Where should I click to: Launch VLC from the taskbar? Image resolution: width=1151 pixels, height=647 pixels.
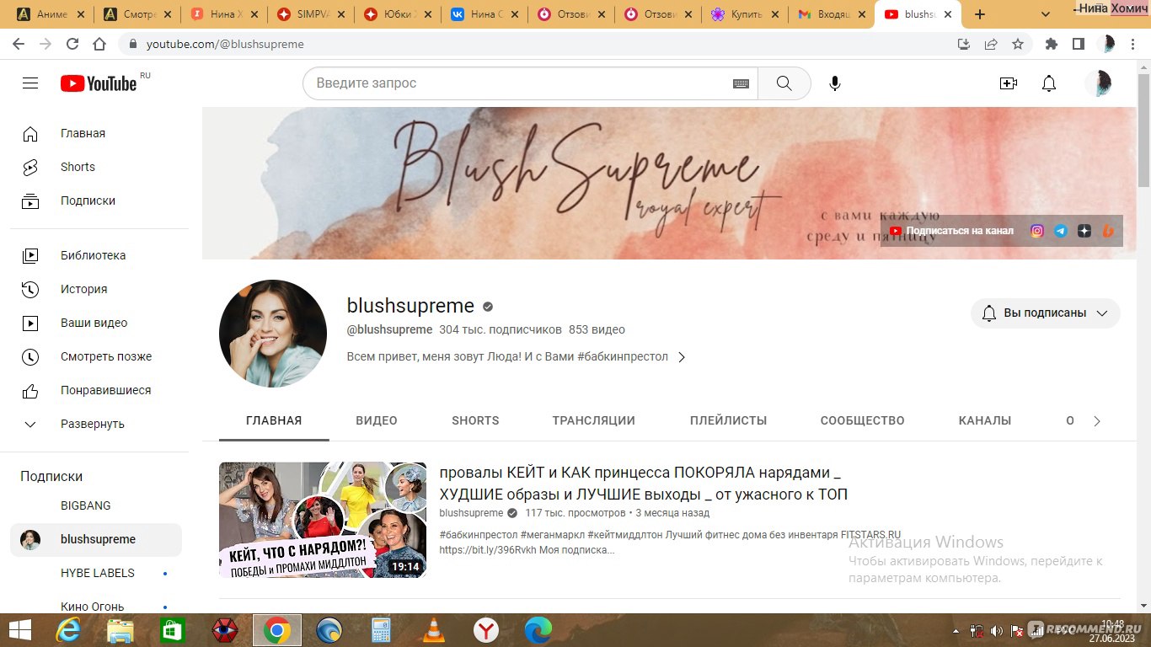point(434,630)
